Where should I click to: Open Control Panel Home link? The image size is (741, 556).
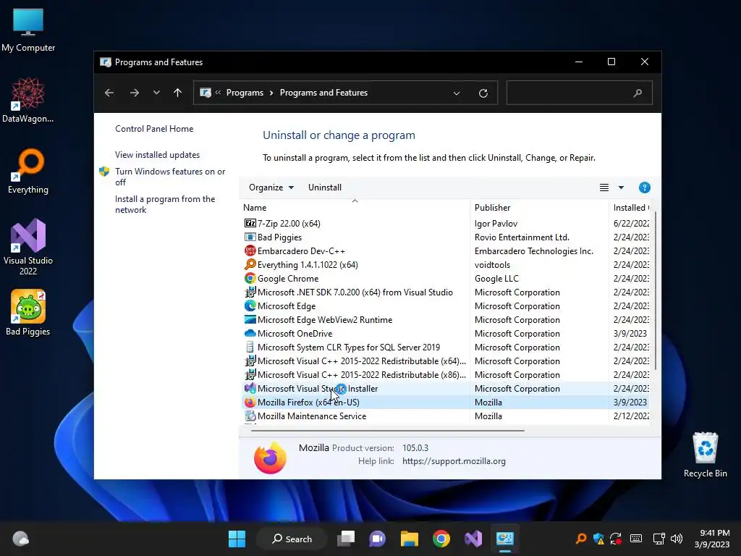[154, 129]
